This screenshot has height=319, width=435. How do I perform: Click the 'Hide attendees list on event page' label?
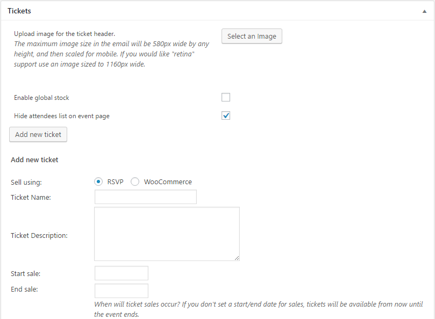point(62,116)
